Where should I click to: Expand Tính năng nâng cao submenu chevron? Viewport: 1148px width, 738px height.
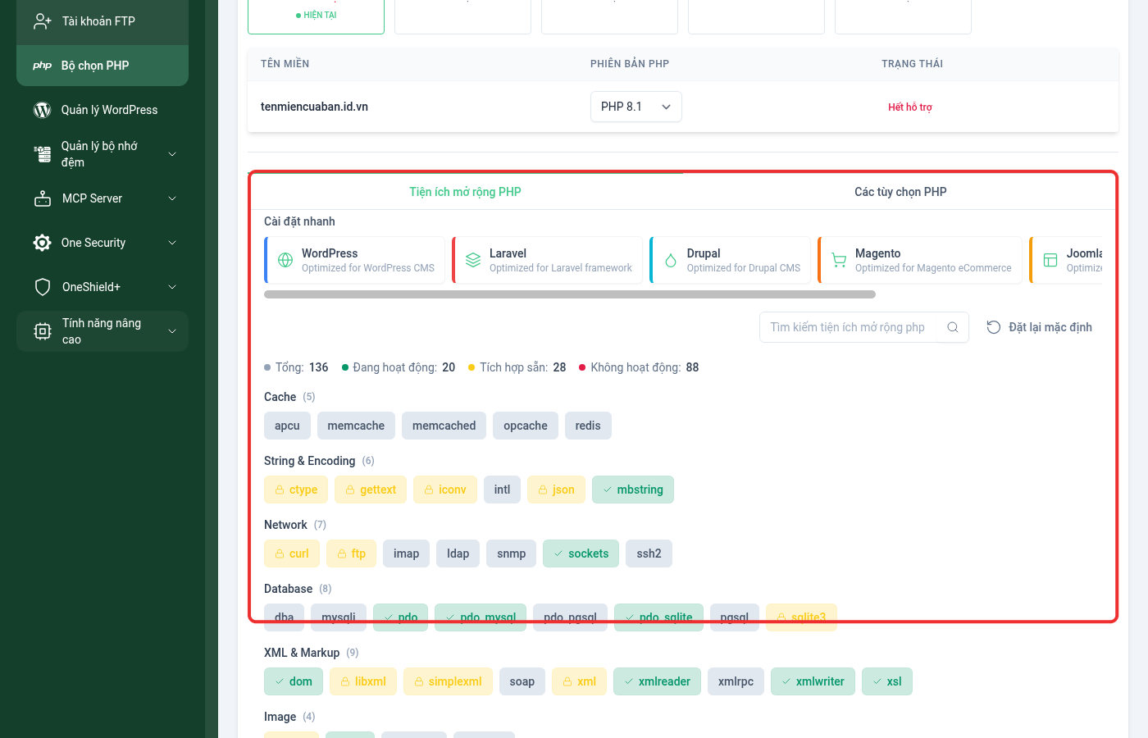(x=172, y=331)
